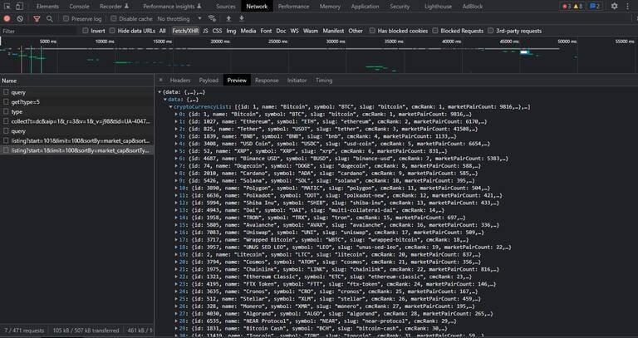The height and width of the screenshot is (338, 638).
Task: Open issues count badge
Action: point(595,6)
